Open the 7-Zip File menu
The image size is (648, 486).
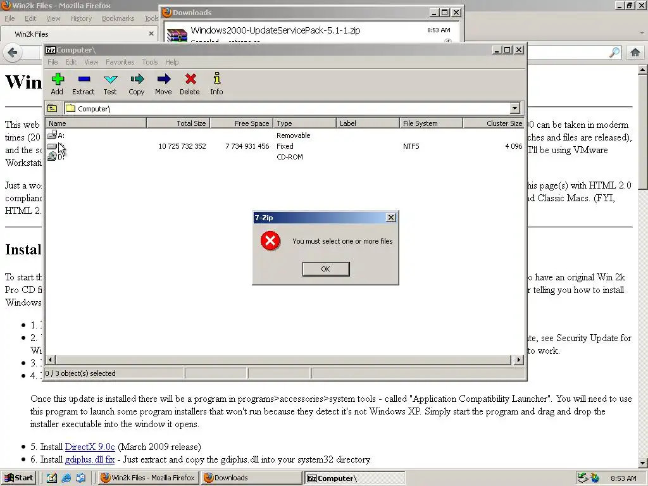pyautogui.click(x=53, y=62)
